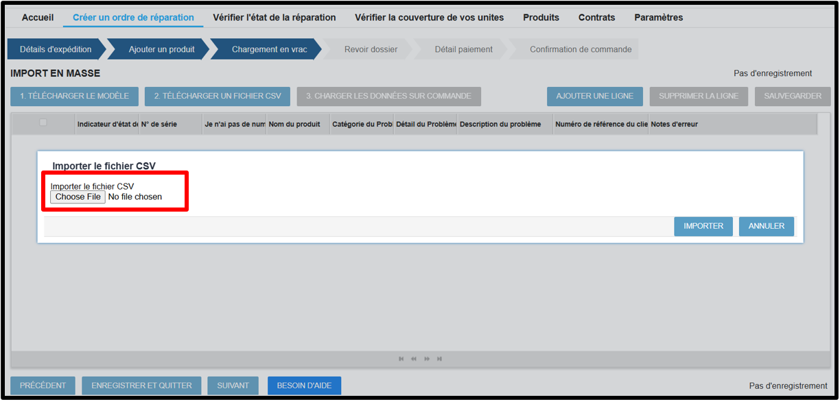Click Enregistrer et quitter button
The width and height of the screenshot is (840, 402).
[141, 386]
